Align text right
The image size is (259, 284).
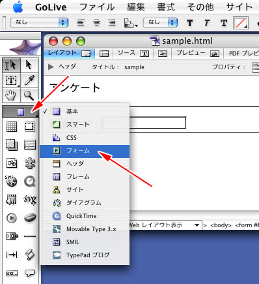112,23
